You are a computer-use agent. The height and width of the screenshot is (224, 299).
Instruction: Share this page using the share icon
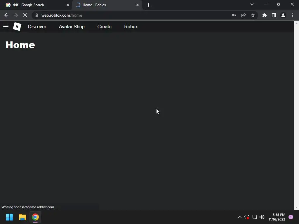244,15
